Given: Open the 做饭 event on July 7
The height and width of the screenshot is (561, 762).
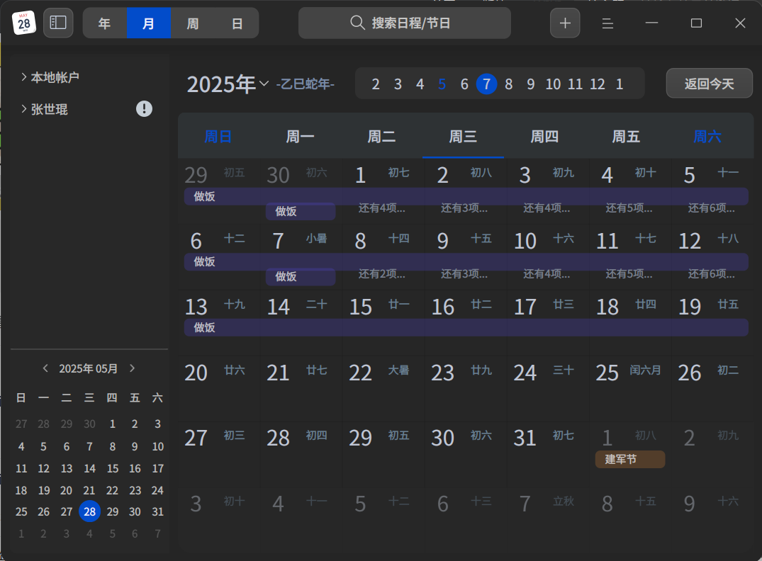Looking at the screenshot, I should [301, 277].
